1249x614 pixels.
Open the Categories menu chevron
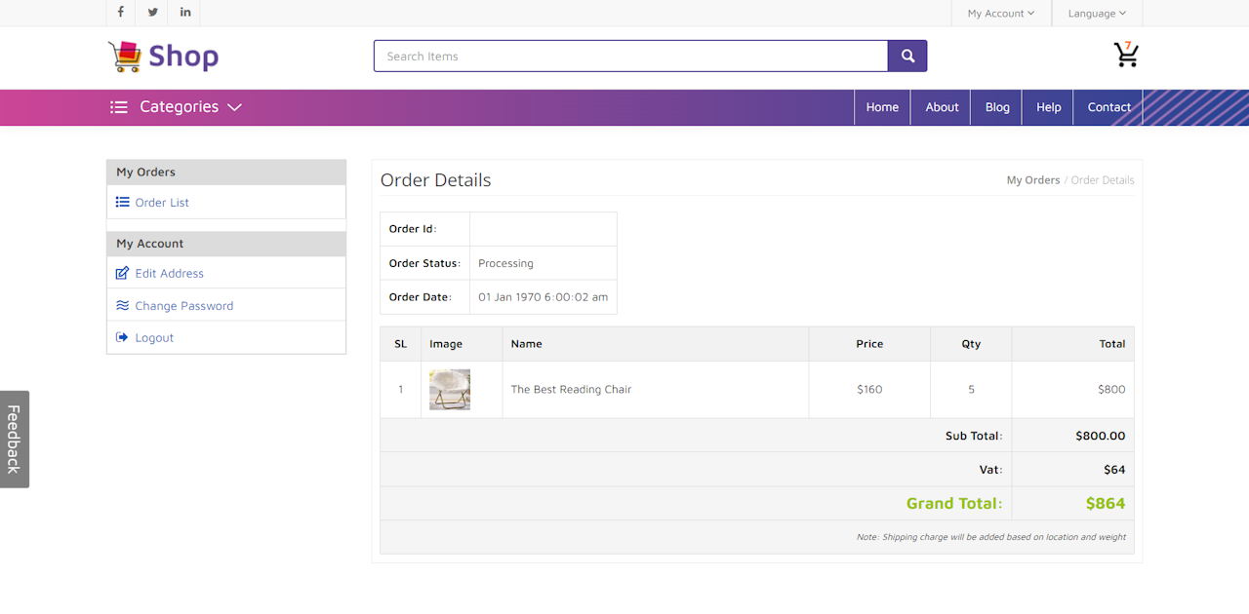pos(234,107)
